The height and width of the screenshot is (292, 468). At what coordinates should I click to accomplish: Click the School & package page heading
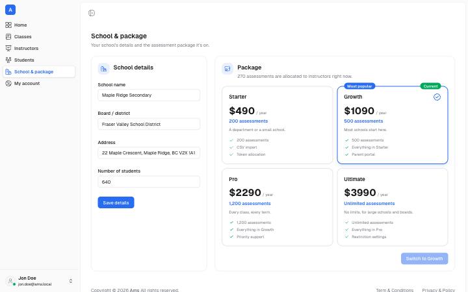click(119, 36)
